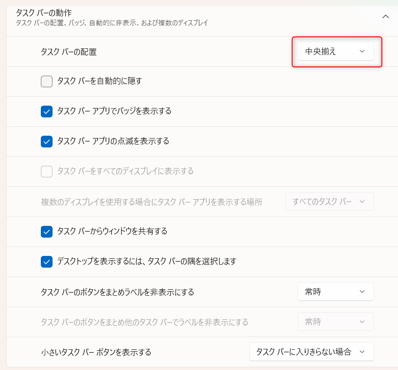
Task: Disable タスク バー アプリの点滅を表示する checkbox
Action: click(x=46, y=141)
